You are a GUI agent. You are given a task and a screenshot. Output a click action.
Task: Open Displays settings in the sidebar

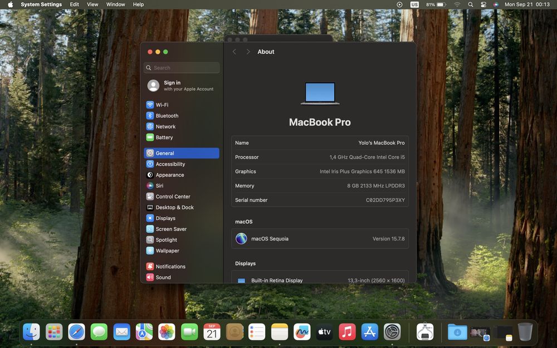(182, 218)
